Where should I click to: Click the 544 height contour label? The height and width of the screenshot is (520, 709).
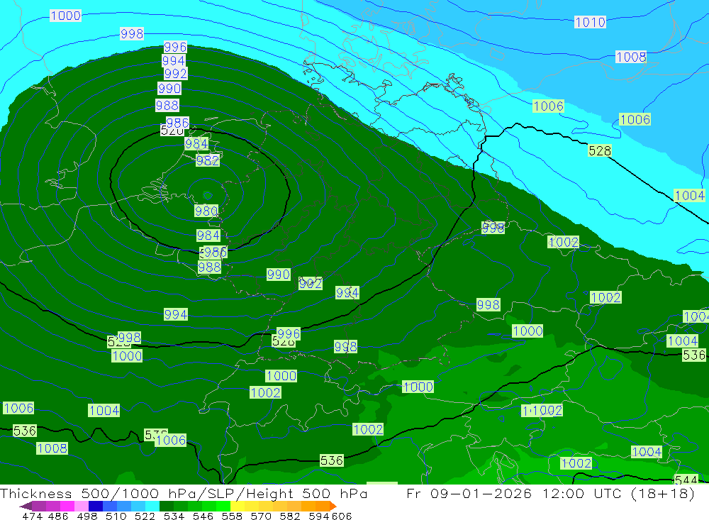[x=686, y=480]
